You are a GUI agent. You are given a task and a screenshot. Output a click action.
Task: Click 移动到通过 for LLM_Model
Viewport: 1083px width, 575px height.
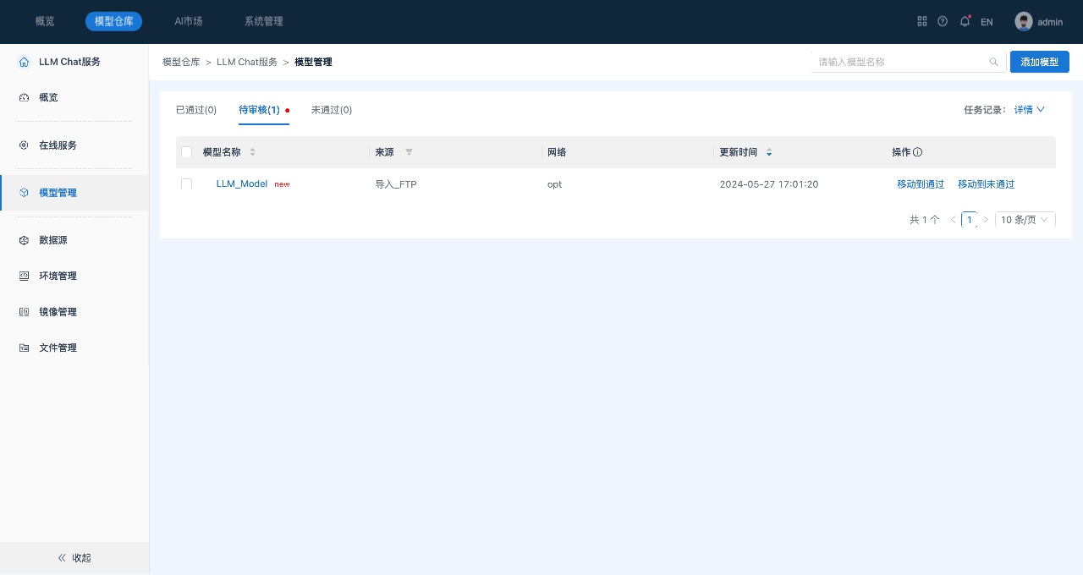click(x=921, y=184)
